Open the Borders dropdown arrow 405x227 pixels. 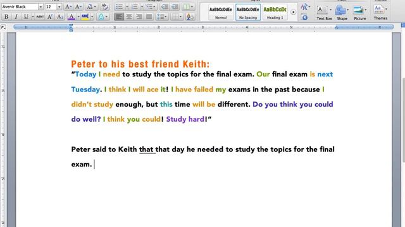[180, 17]
